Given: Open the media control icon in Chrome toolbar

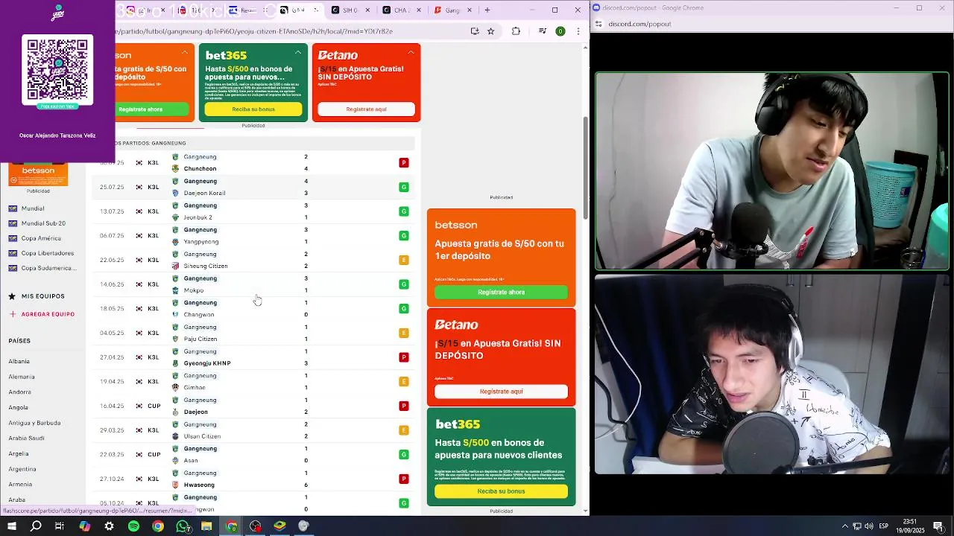Looking at the screenshot, I should (x=543, y=31).
